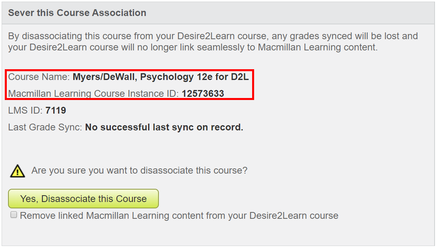Click No successful last sync on record
Viewport: 437px width, 248px height.
pos(168,127)
